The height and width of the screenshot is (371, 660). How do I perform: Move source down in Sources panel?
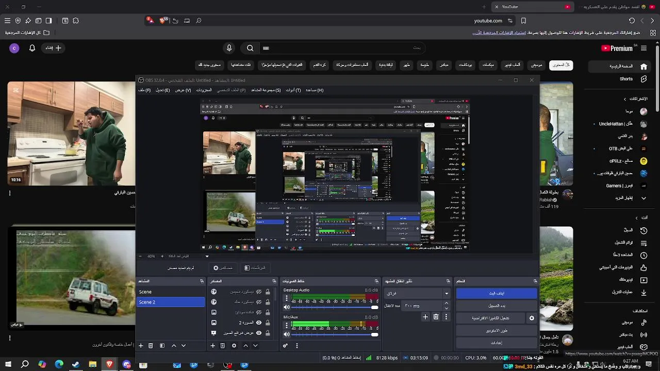[x=255, y=346]
